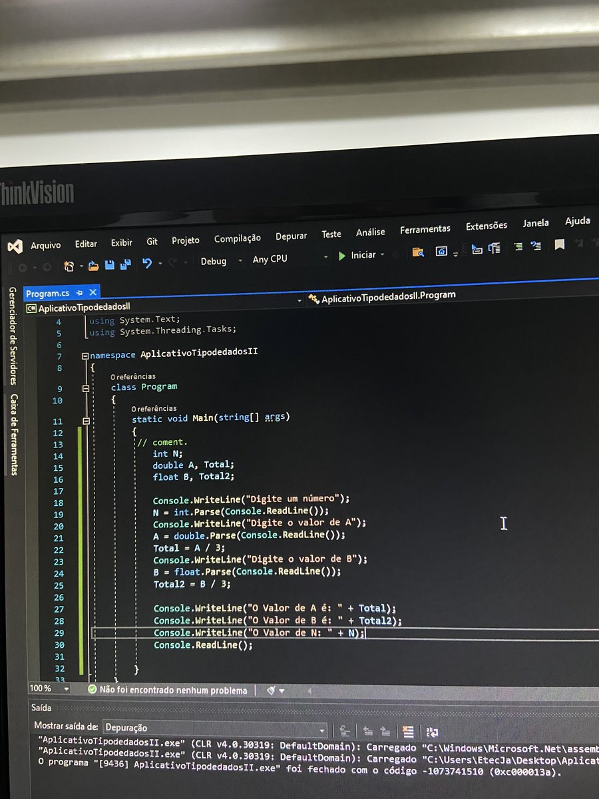Open the Teste menu
This screenshot has height=799, width=599.
coord(331,234)
